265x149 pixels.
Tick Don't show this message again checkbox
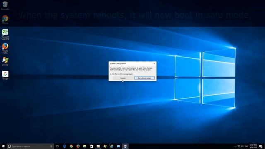(111, 74)
